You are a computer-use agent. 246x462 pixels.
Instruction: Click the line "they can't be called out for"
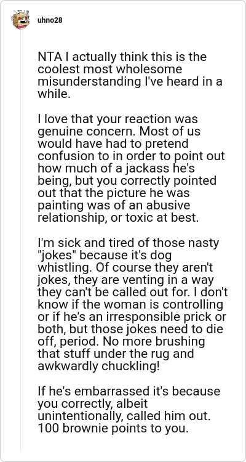coord(113,292)
